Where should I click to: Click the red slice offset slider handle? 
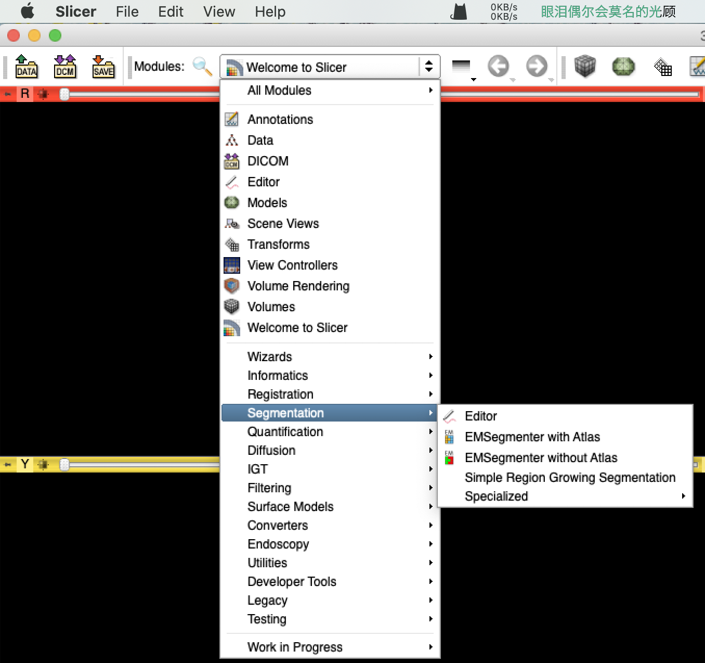64,94
